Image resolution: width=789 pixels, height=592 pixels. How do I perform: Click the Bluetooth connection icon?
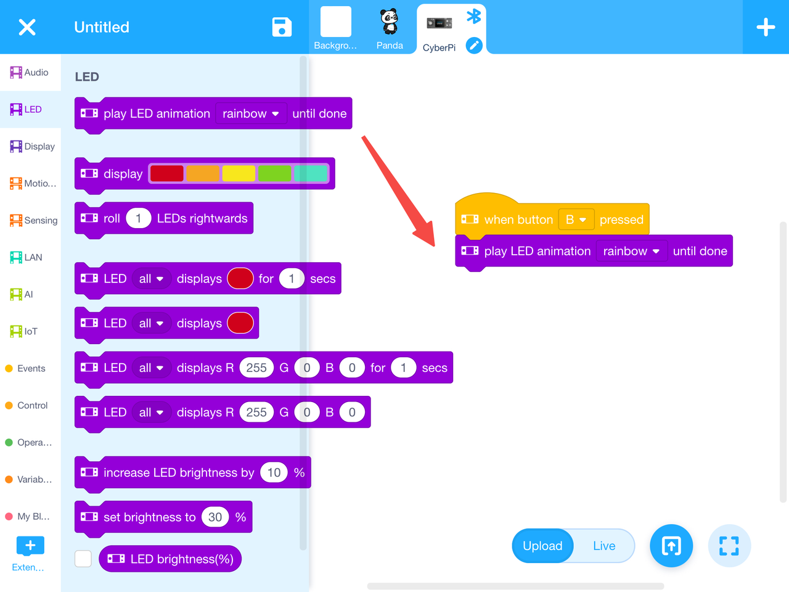[473, 16]
